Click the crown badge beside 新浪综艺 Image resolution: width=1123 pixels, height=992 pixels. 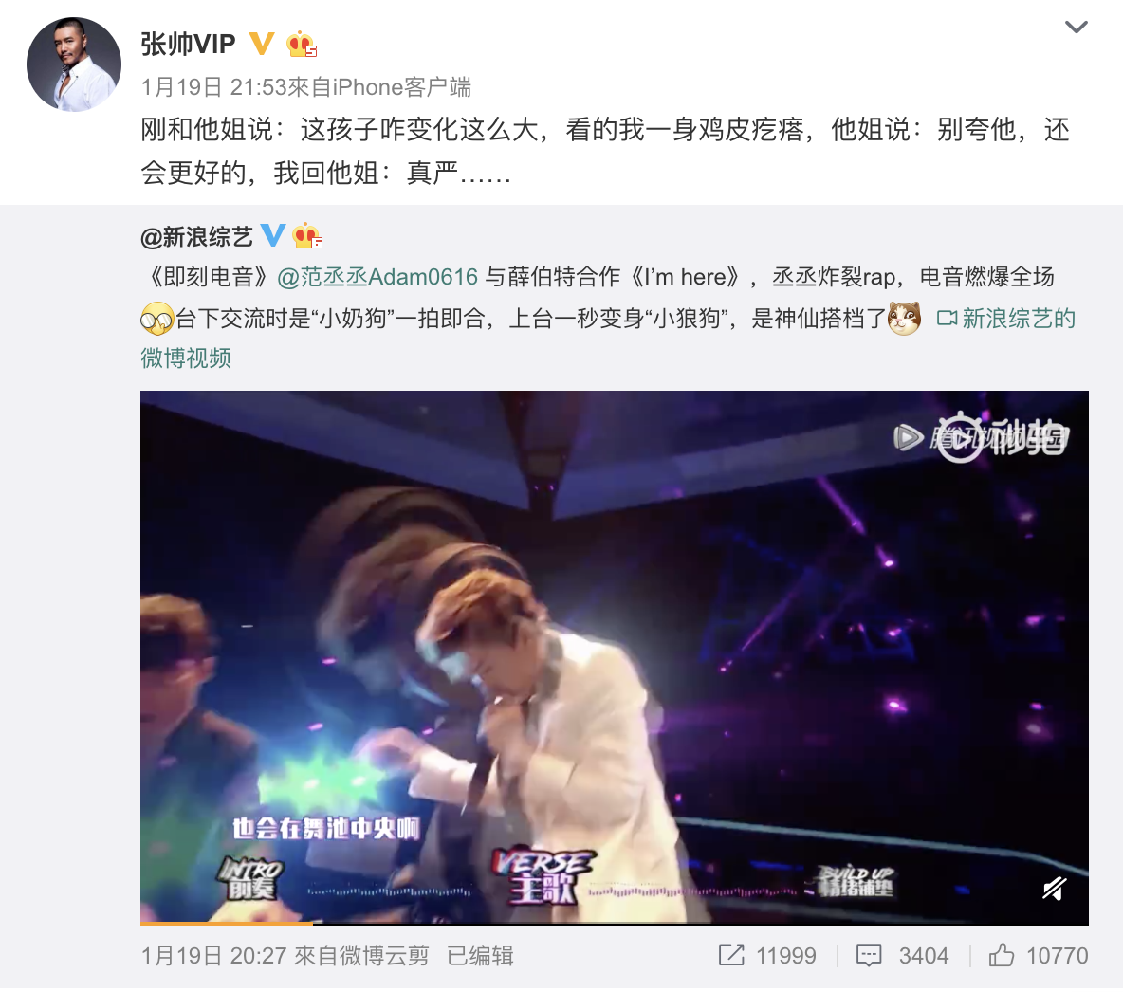click(308, 235)
